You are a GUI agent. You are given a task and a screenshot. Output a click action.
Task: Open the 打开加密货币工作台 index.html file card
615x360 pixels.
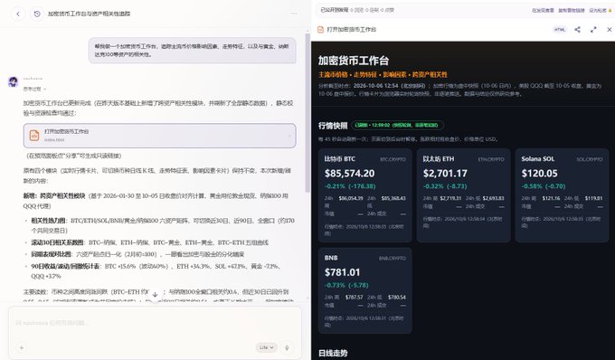coord(160,136)
